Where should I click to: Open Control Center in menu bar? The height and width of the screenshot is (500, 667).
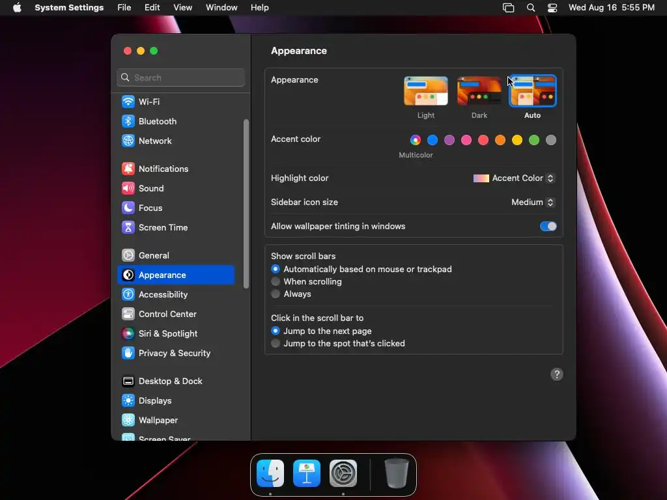[552, 8]
